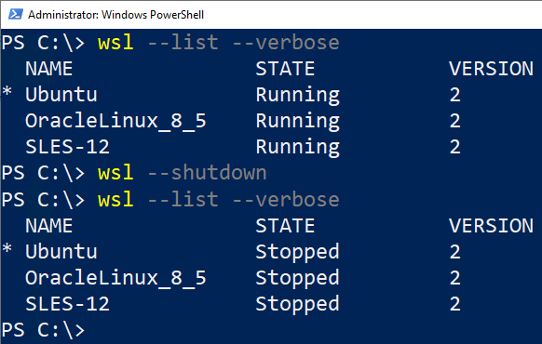542x344 pixels.
Task: Click OracleLinux_8_5 in the first listing
Action: [x=115, y=121]
